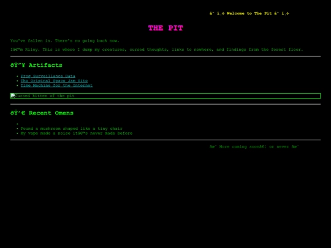Visit Time Machine for the Internet link
Viewport: 331px width, 248px height.
coord(56,85)
